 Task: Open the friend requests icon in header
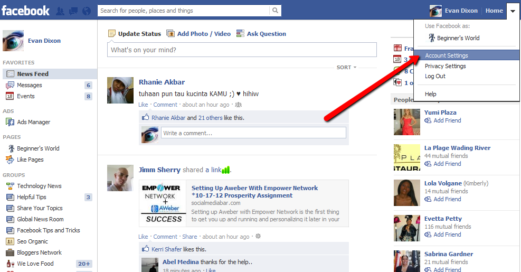click(60, 11)
